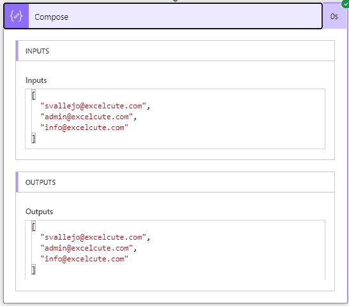Click the closing bracket in Inputs box
The image size is (349, 306).
coord(34,138)
